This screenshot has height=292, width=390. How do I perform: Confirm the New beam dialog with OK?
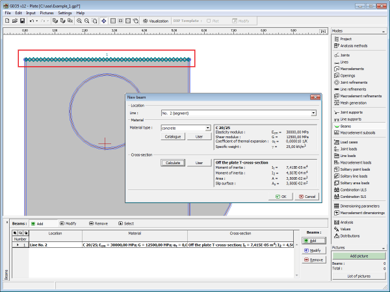[281, 196]
